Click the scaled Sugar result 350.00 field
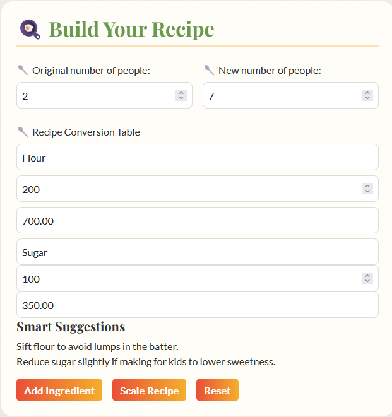Viewport: 392px width, 417px height. click(198, 305)
